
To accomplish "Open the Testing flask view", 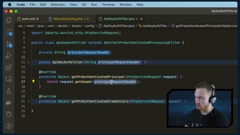I will pos(9,91).
